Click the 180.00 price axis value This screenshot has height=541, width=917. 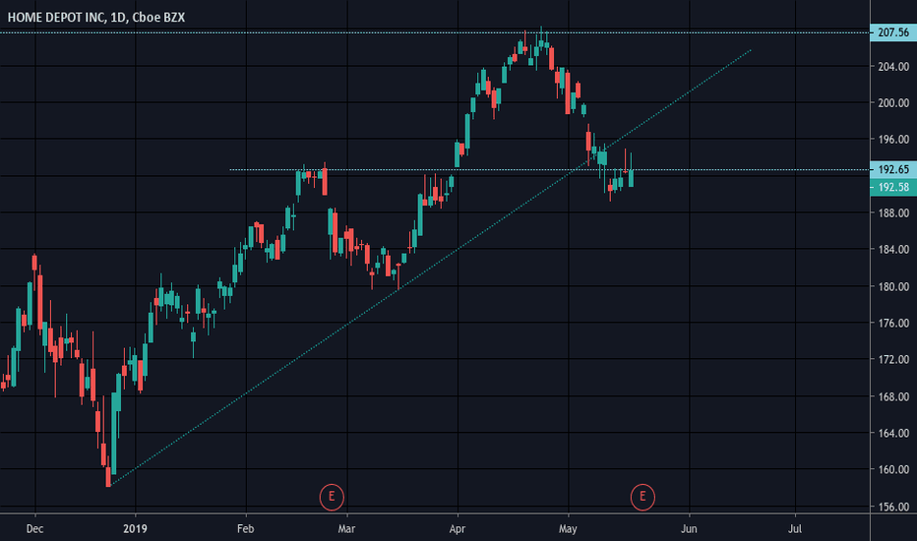[893, 286]
